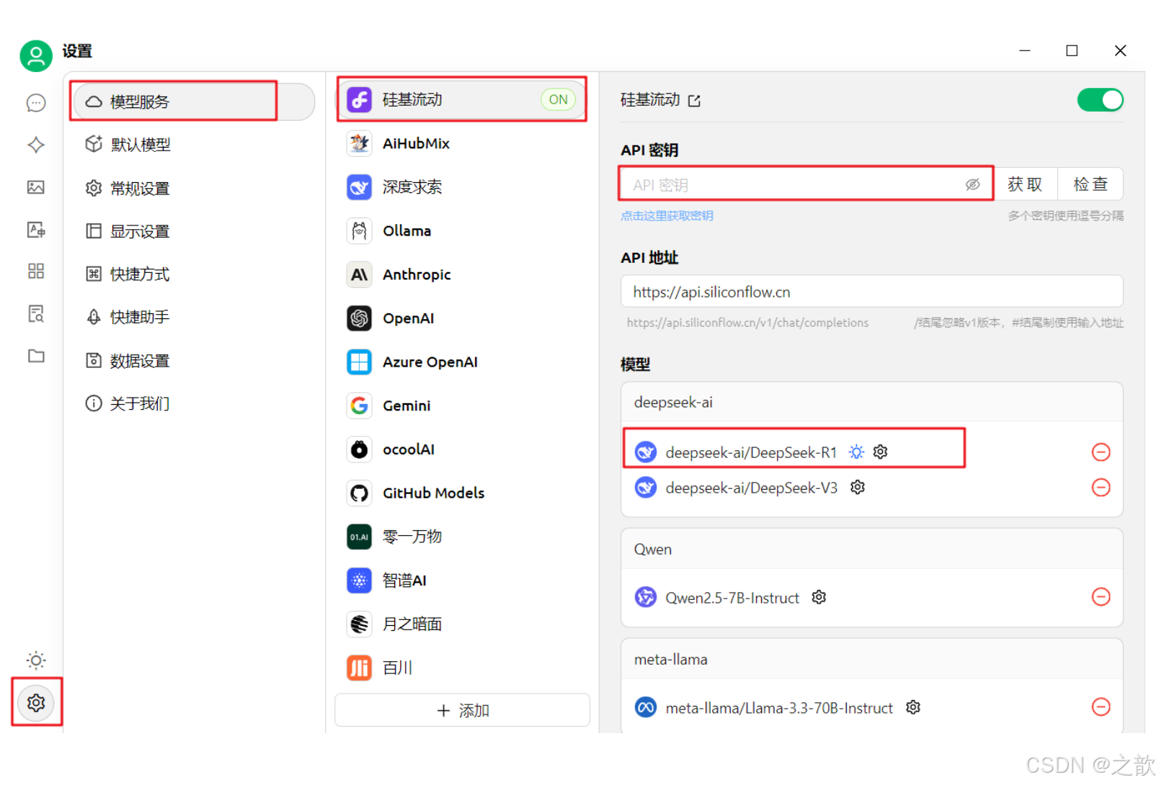Click 点击这里获取密钥 link
Screen dimensions: 1159x785
[x=667, y=215]
